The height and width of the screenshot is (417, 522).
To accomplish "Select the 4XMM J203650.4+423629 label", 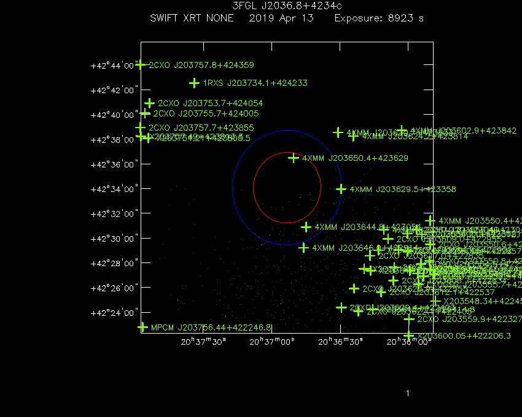I will [x=355, y=158].
